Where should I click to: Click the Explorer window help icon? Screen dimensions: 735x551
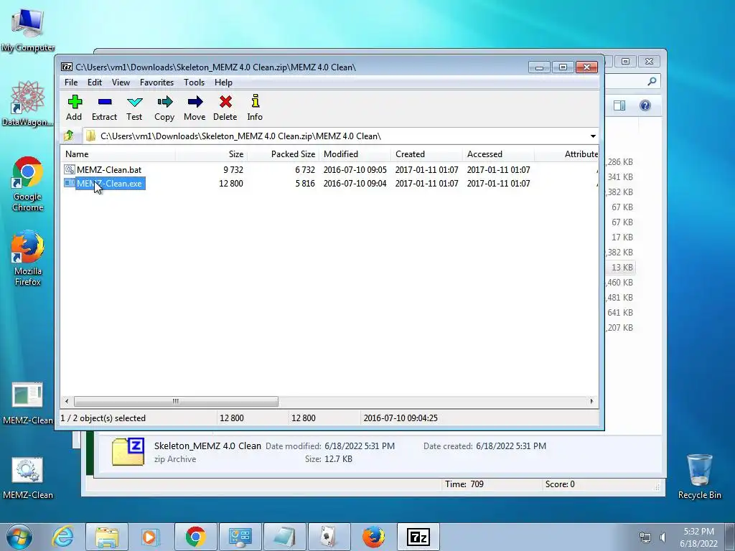(645, 105)
